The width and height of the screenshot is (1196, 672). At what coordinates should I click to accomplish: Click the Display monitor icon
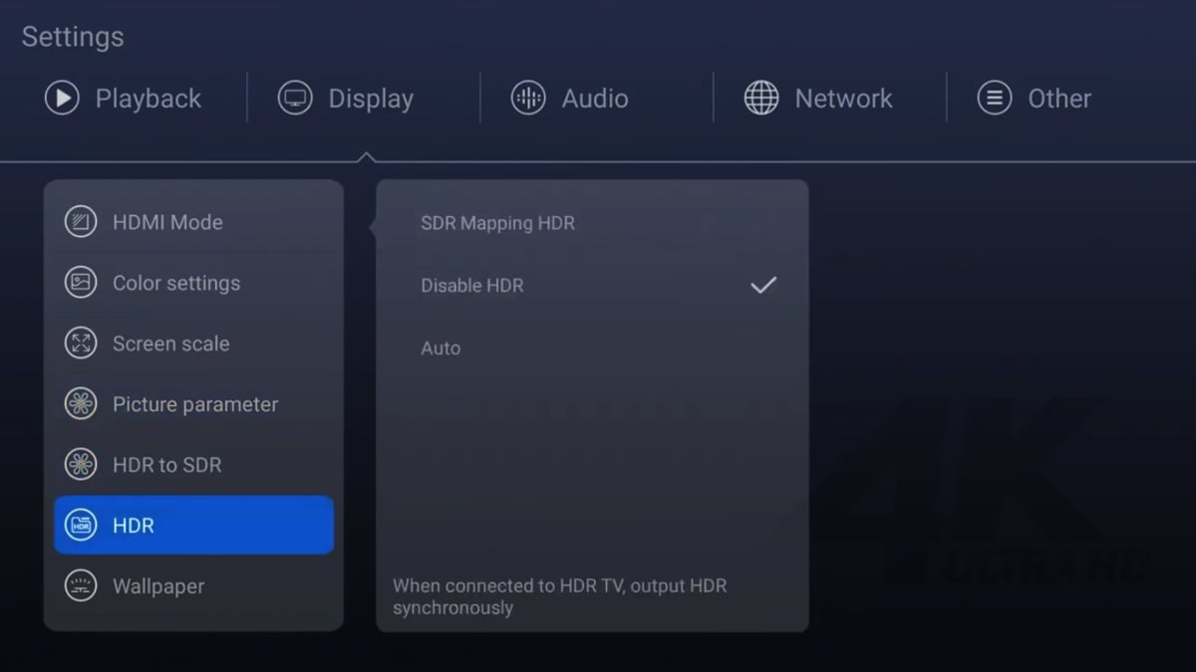tap(295, 98)
